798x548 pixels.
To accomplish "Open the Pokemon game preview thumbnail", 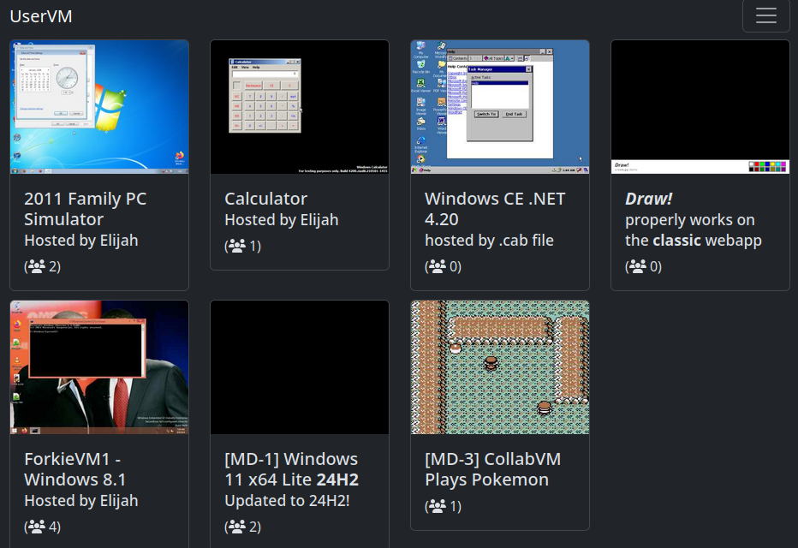I will 500,367.
